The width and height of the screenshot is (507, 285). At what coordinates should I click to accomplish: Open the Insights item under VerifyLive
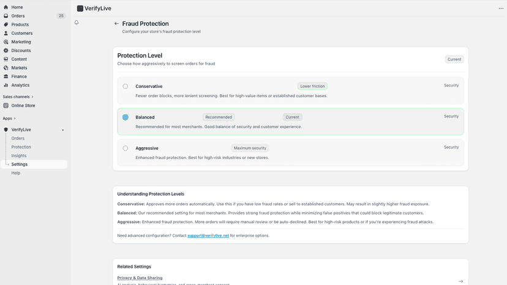coord(19,156)
